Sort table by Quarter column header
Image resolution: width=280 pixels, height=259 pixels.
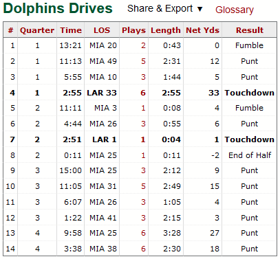tap(37, 30)
